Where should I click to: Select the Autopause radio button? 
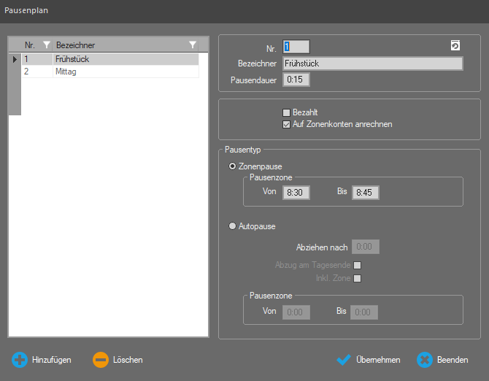[x=233, y=226]
